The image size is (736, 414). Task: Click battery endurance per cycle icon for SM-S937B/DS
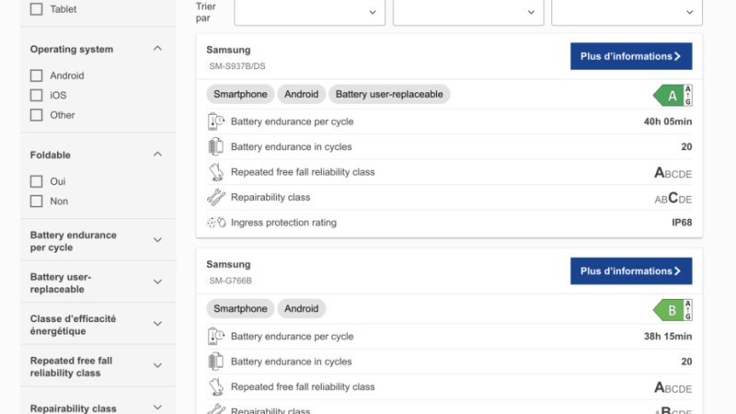(x=216, y=121)
